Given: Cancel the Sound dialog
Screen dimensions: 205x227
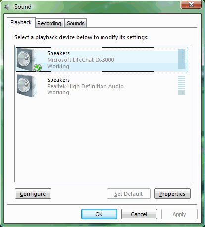Looking at the screenshot, I should tap(139, 214).
